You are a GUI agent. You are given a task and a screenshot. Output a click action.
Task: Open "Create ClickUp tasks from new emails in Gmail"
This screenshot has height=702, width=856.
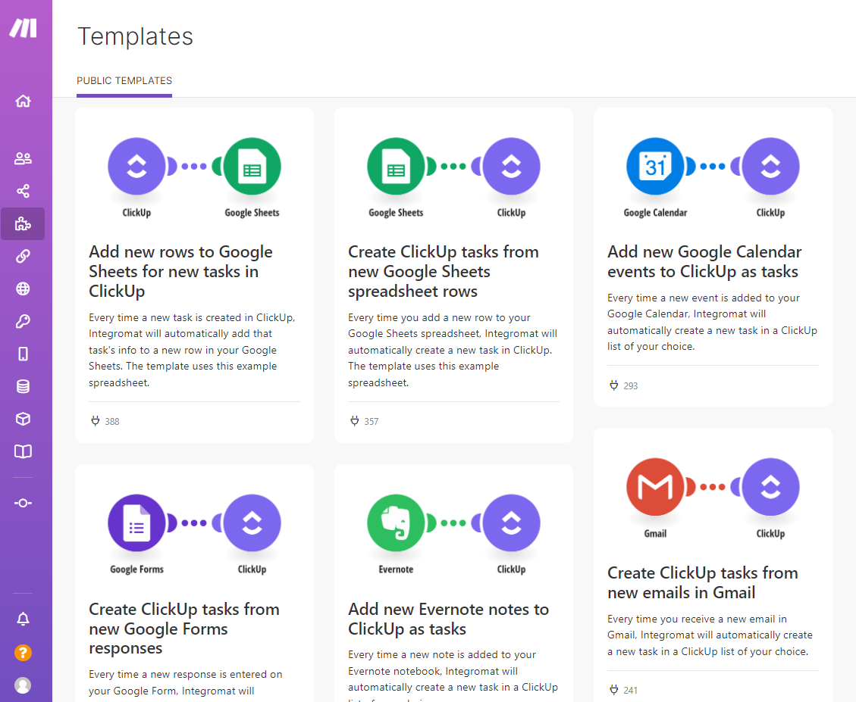[x=702, y=582]
